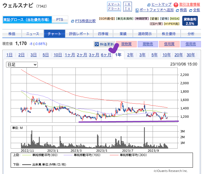
Task: Select the 3年 chart period
Action: click(x=143, y=55)
